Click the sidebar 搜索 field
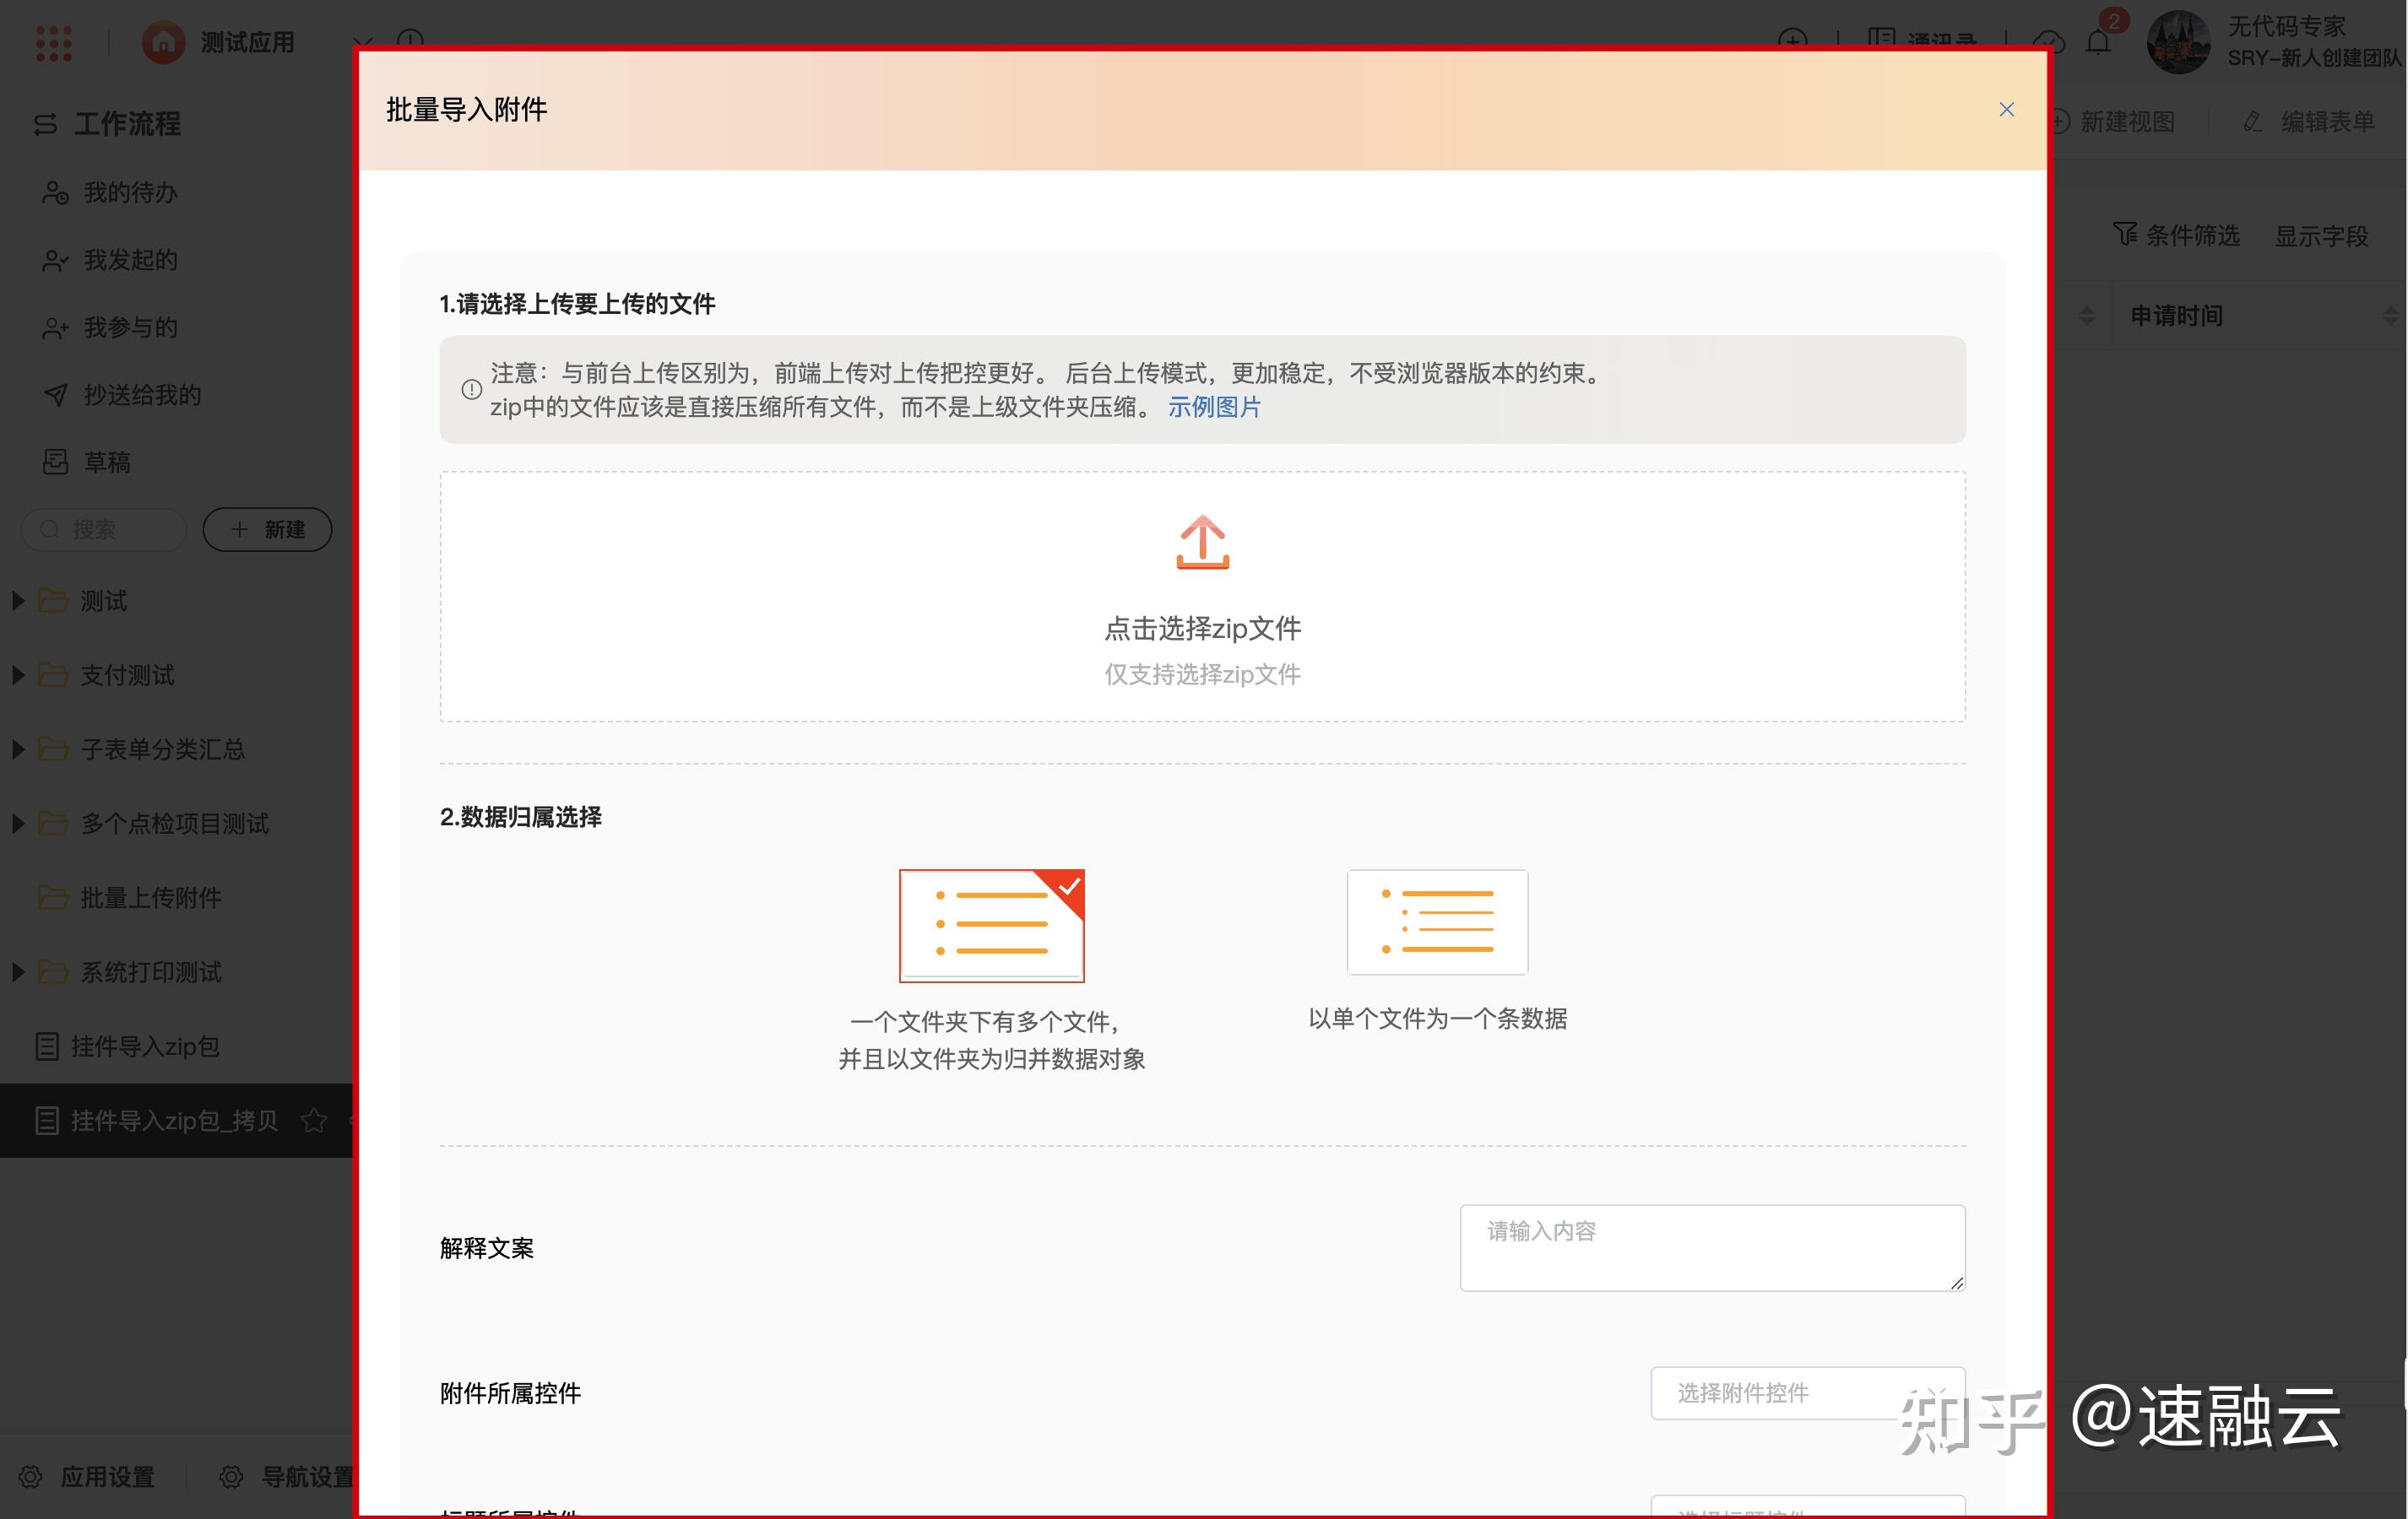The width and height of the screenshot is (2408, 1519). coord(104,530)
